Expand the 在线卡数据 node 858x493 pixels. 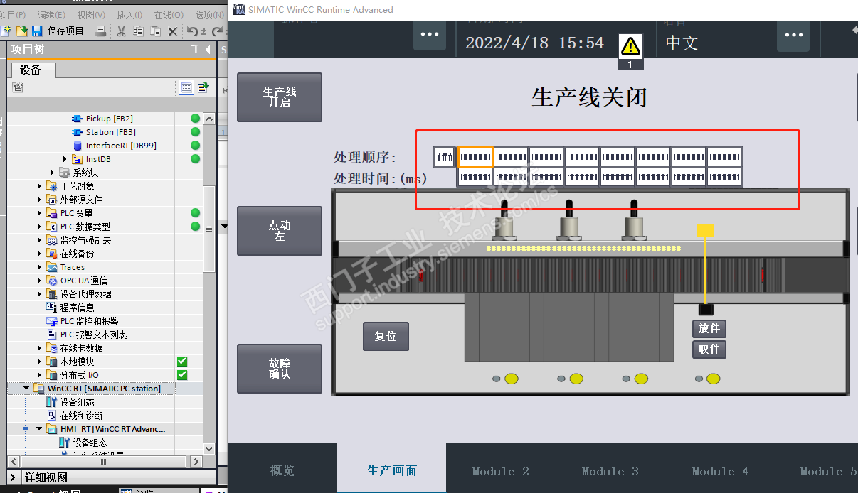39,348
